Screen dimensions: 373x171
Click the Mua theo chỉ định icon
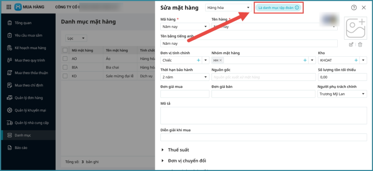click(x=9, y=85)
